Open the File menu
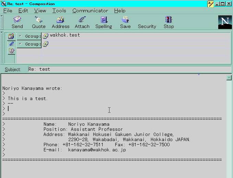233x178 pixels. 8,11
